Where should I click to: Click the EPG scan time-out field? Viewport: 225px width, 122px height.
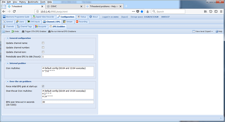tap(68, 102)
